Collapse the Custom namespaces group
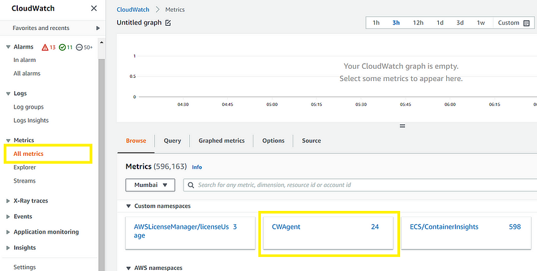Image resolution: width=537 pixels, height=271 pixels. pyautogui.click(x=128, y=206)
